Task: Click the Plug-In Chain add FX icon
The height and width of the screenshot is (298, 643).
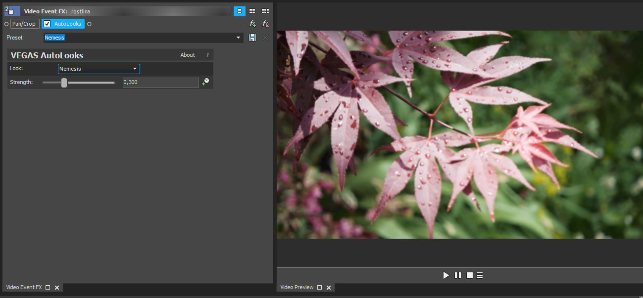Action: 252,24
